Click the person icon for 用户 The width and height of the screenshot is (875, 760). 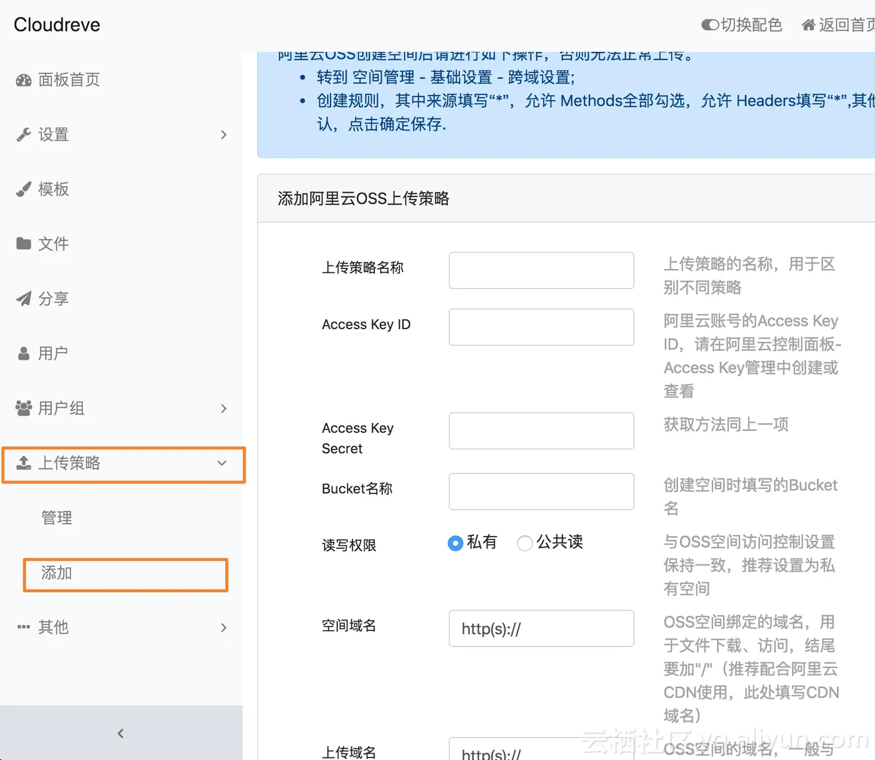click(24, 353)
